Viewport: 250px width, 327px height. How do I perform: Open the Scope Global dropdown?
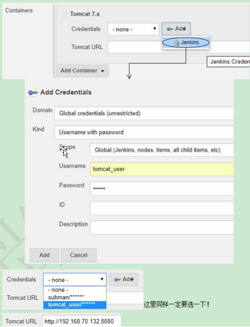[162, 150]
